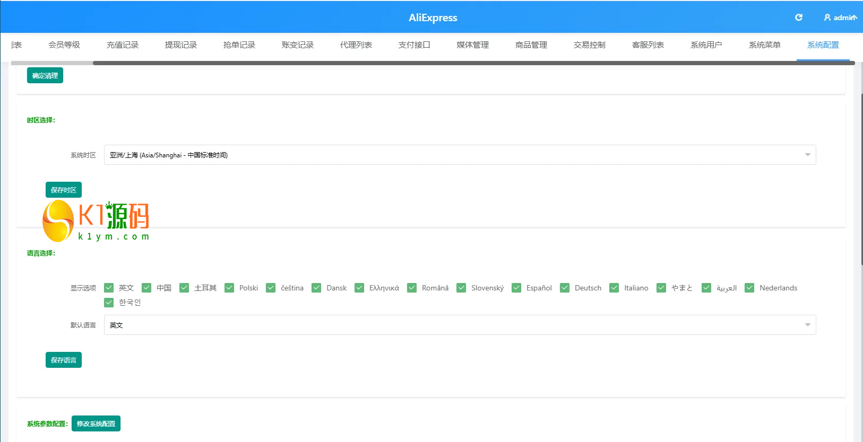
Task: Open 媒体管理 tab
Action: click(x=473, y=45)
